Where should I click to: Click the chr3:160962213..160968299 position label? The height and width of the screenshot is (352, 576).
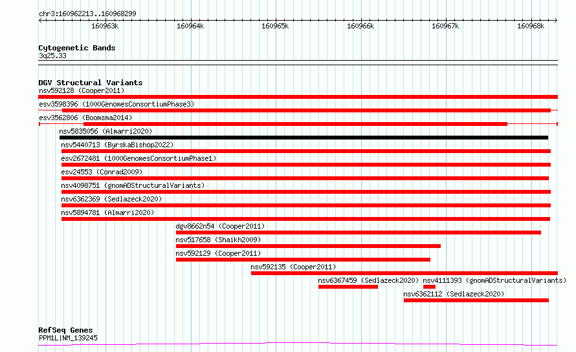87,14
